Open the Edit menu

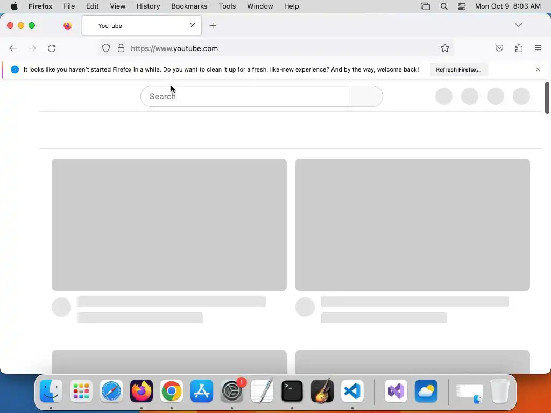click(x=93, y=6)
